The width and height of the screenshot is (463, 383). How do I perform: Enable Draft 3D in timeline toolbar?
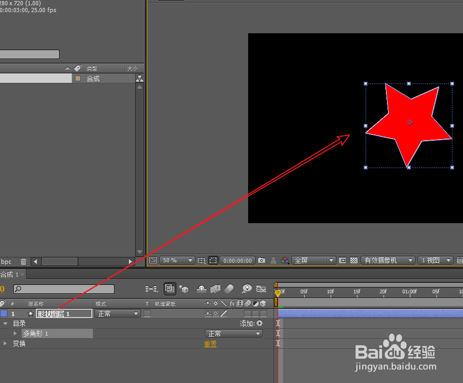(x=183, y=288)
